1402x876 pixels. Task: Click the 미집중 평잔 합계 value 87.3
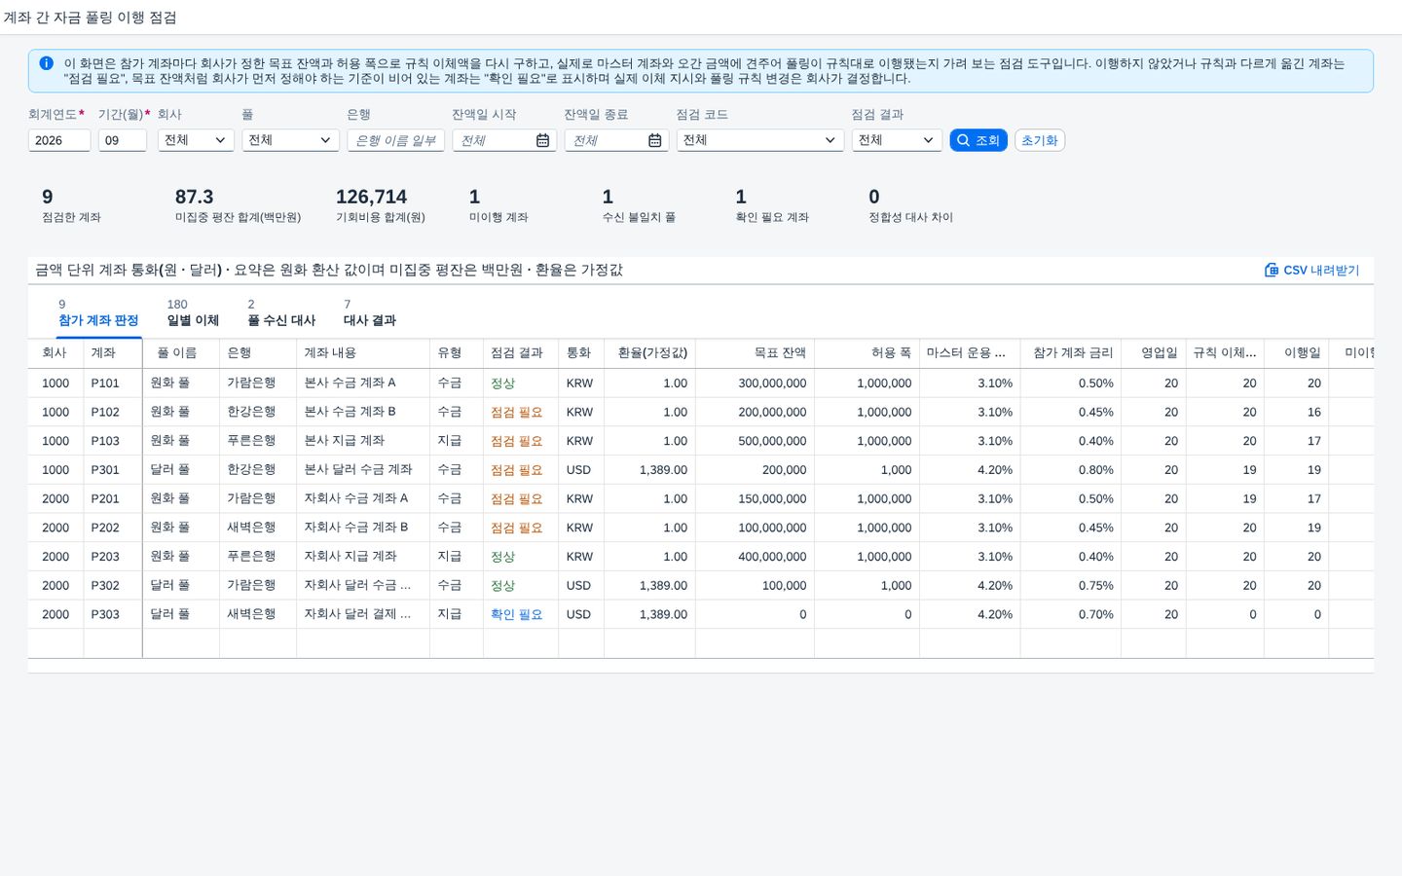click(x=194, y=197)
